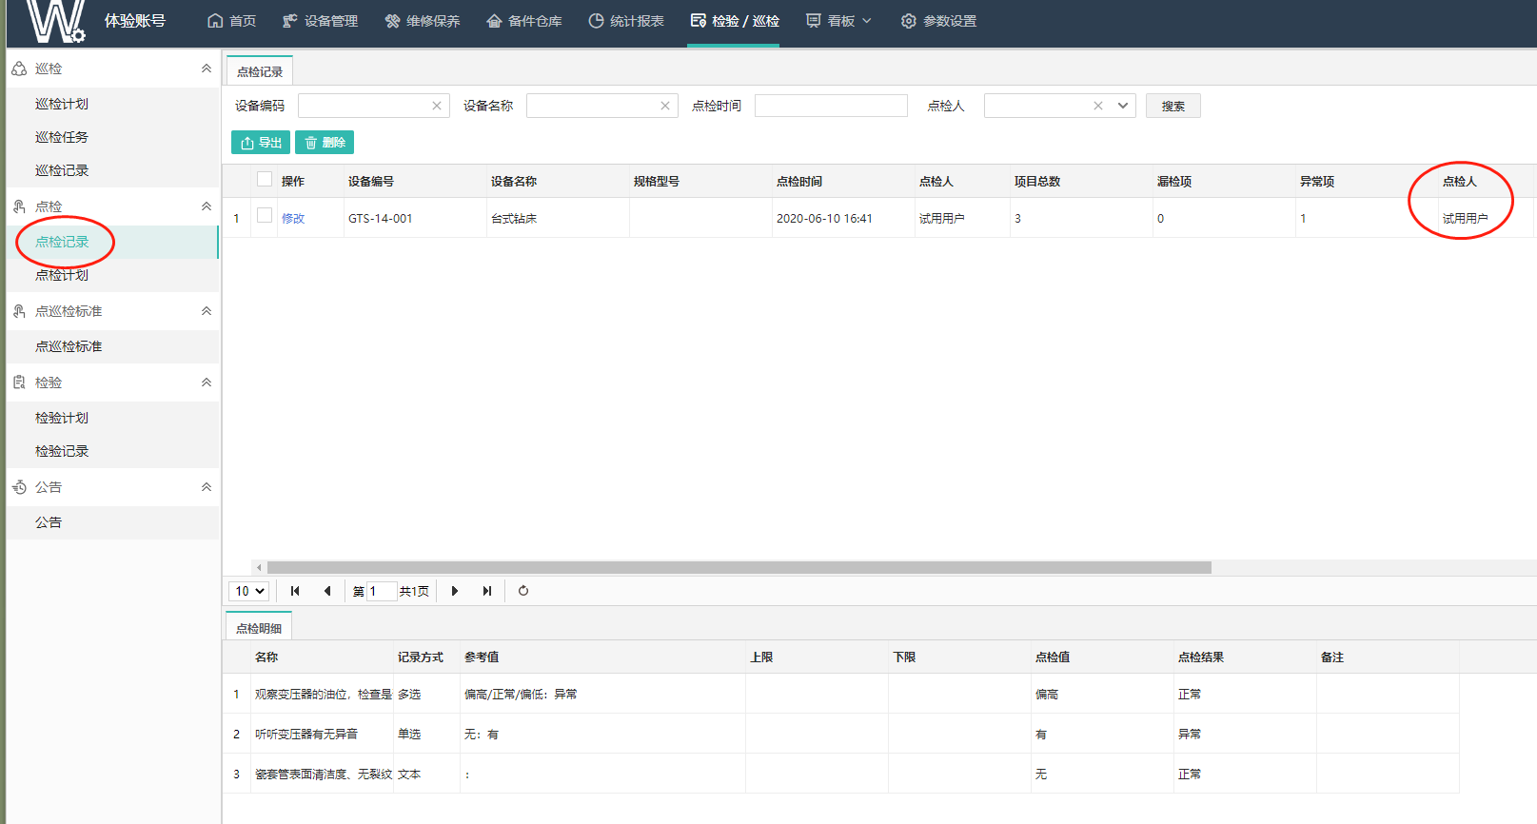Focus the page number field

pyautogui.click(x=381, y=591)
